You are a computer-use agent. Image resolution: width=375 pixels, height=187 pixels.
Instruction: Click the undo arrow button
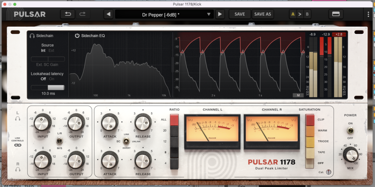coord(68,14)
